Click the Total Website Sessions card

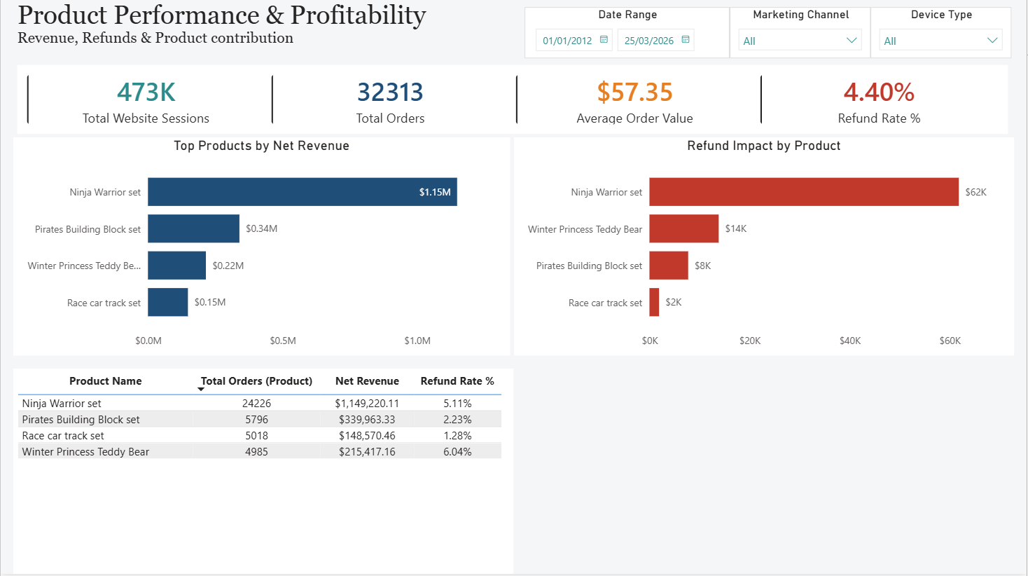(x=146, y=100)
